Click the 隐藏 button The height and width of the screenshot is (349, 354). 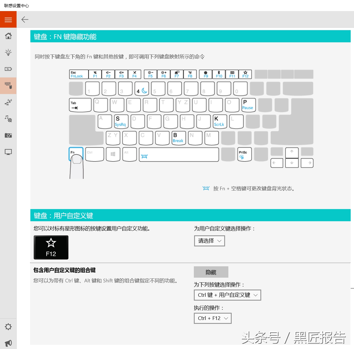(x=211, y=272)
